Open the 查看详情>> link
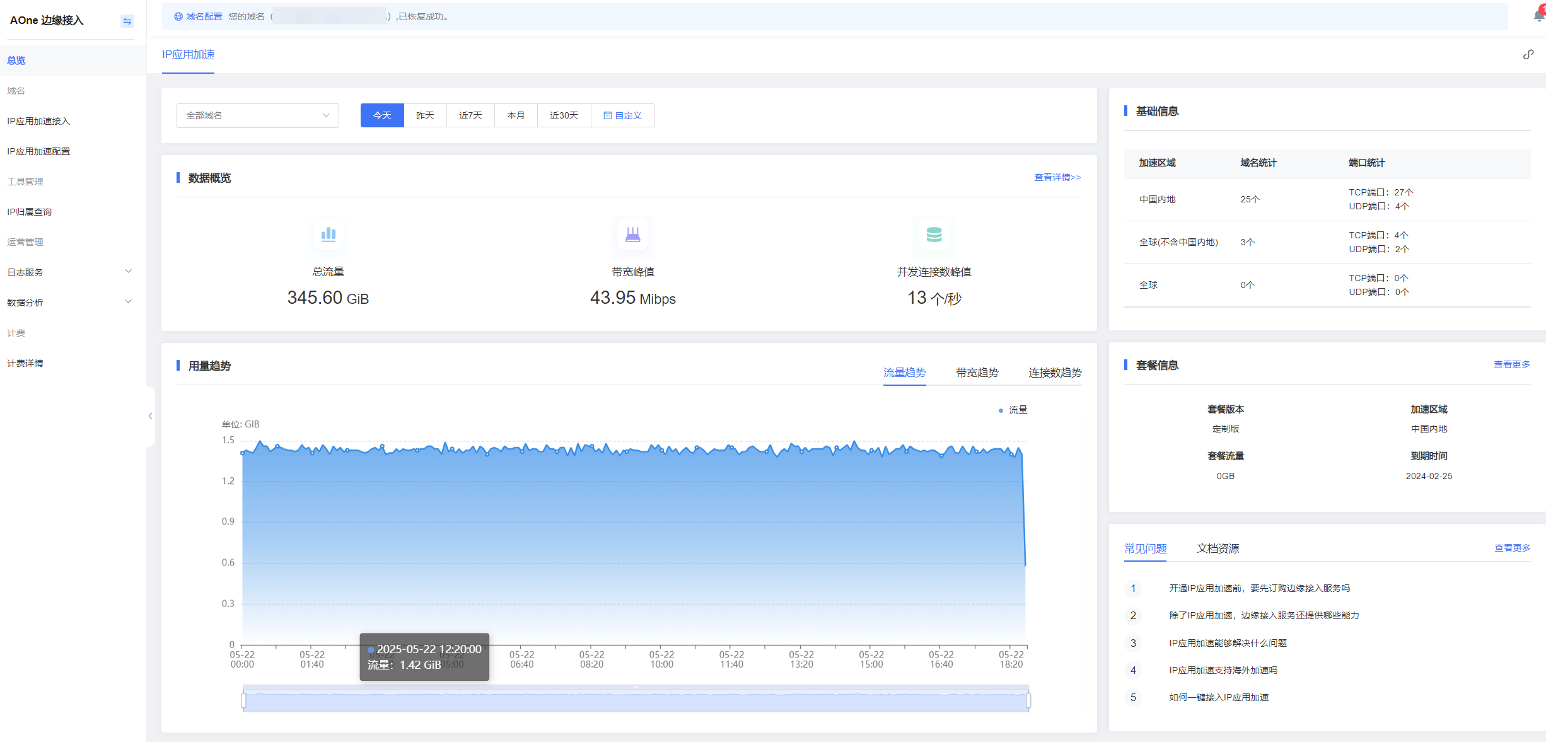 [x=1057, y=177]
